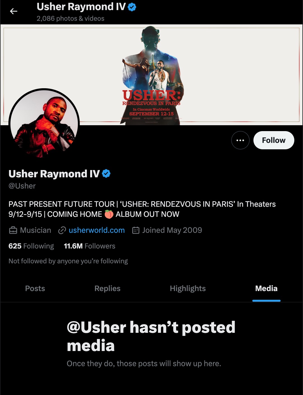Screen dimensions: 303x395
Task: Click the Musician category label
Action: 36,230
